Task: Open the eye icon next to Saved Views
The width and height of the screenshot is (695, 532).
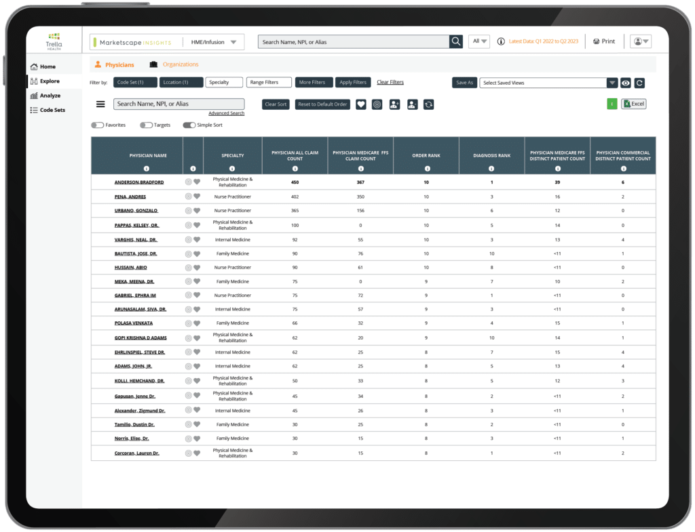Action: click(625, 82)
